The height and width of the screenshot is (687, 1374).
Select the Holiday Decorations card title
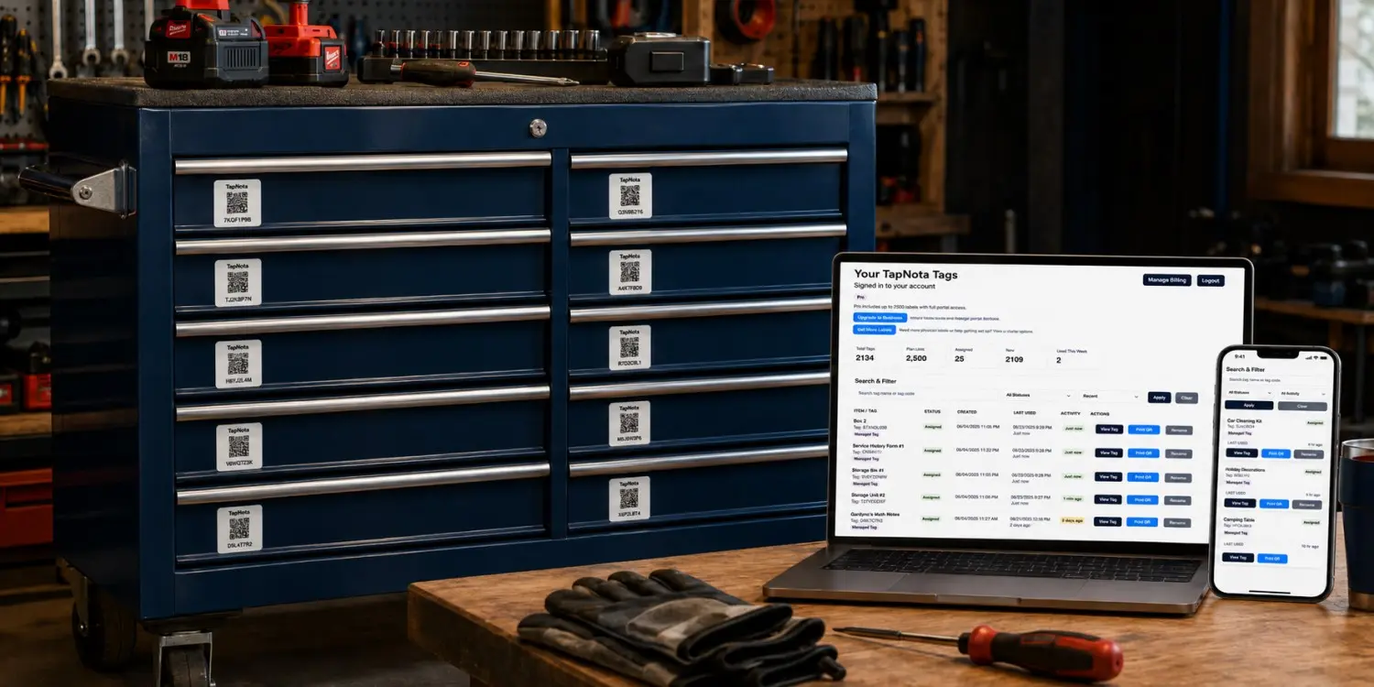tap(1245, 470)
